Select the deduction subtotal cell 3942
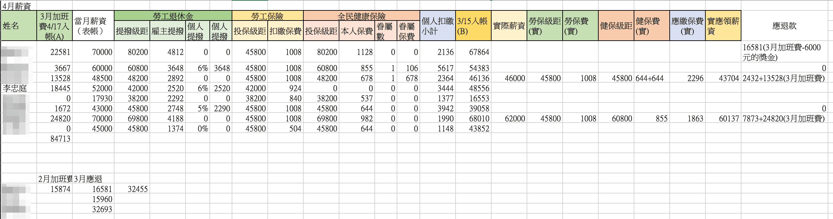The width and height of the screenshot is (833, 219). [x=438, y=108]
